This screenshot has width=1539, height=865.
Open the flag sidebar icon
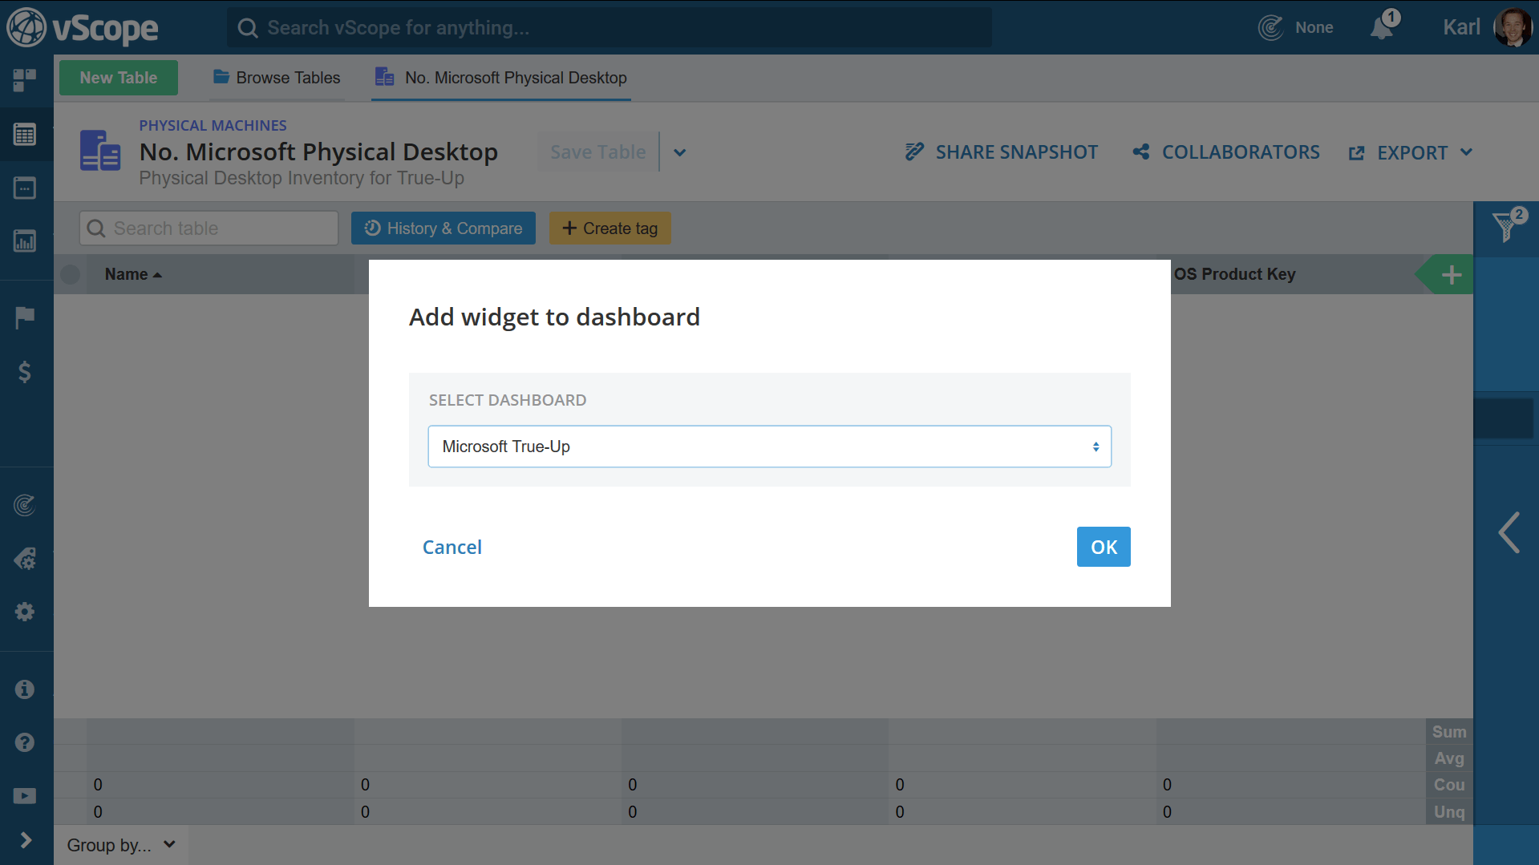(x=25, y=318)
